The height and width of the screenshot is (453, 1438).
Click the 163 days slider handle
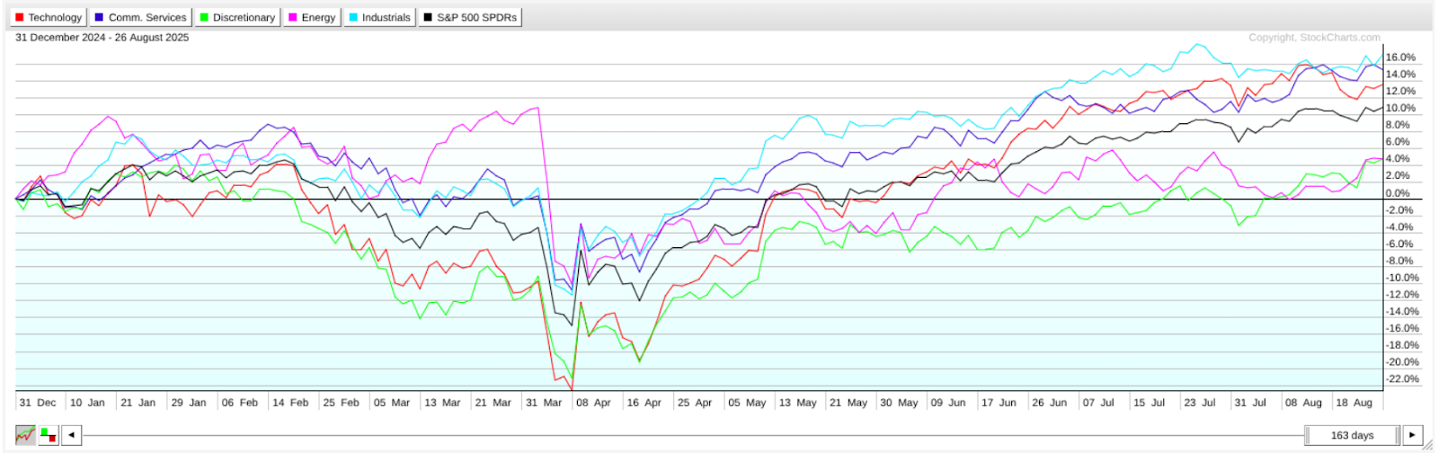(x=1352, y=435)
